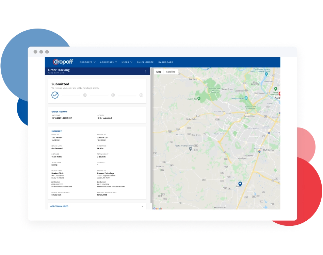The image size is (323, 255).
Task: Click the Sculpture Falls map marker
Action: [246, 98]
